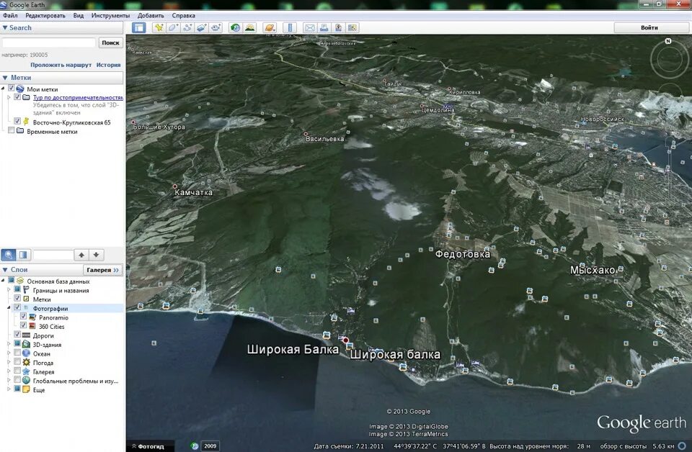
Task: Open the Редактировать menu
Action: click(x=45, y=15)
